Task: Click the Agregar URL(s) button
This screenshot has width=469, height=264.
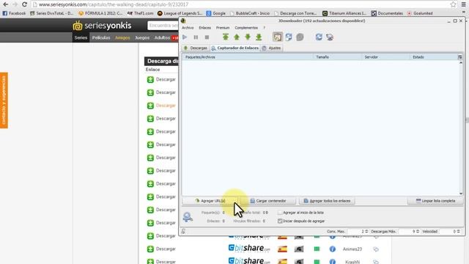Action: tap(210, 201)
